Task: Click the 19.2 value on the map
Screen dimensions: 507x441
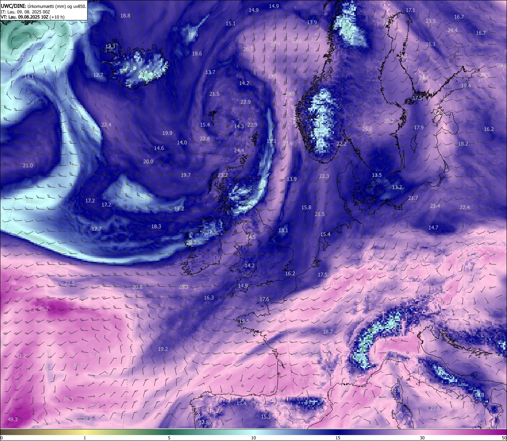Action: [x=163, y=349]
